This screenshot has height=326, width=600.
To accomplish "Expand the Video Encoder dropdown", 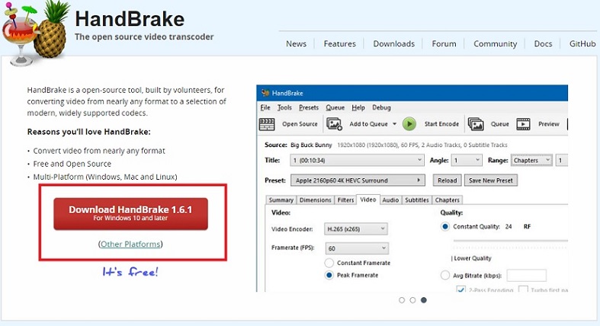I will [357, 229].
